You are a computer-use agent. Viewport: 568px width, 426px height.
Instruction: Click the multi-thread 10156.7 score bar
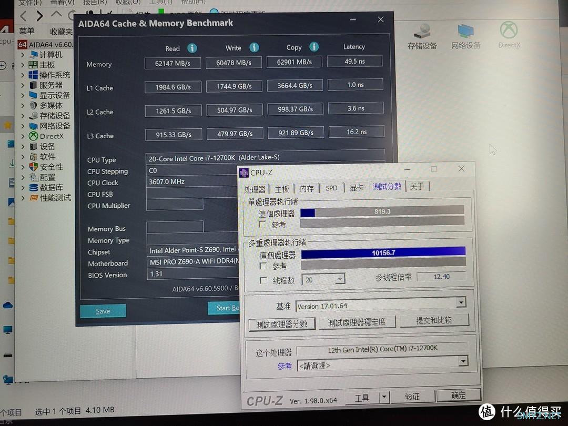(383, 253)
